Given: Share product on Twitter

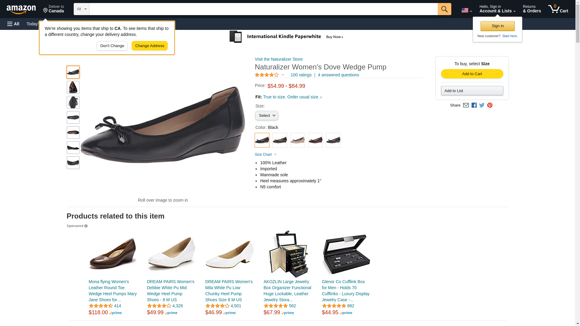Looking at the screenshot, I should (482, 105).
